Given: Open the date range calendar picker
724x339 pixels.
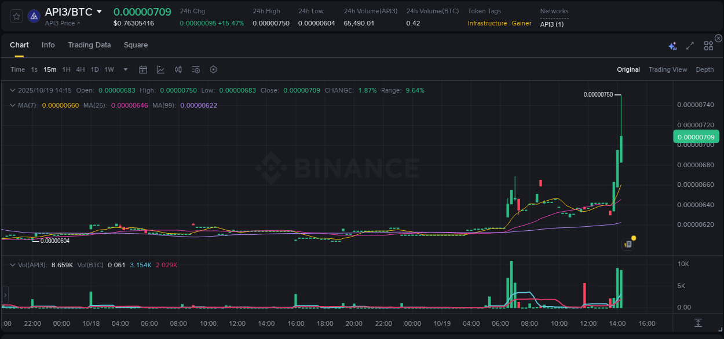Looking at the screenshot, I should click(x=143, y=69).
